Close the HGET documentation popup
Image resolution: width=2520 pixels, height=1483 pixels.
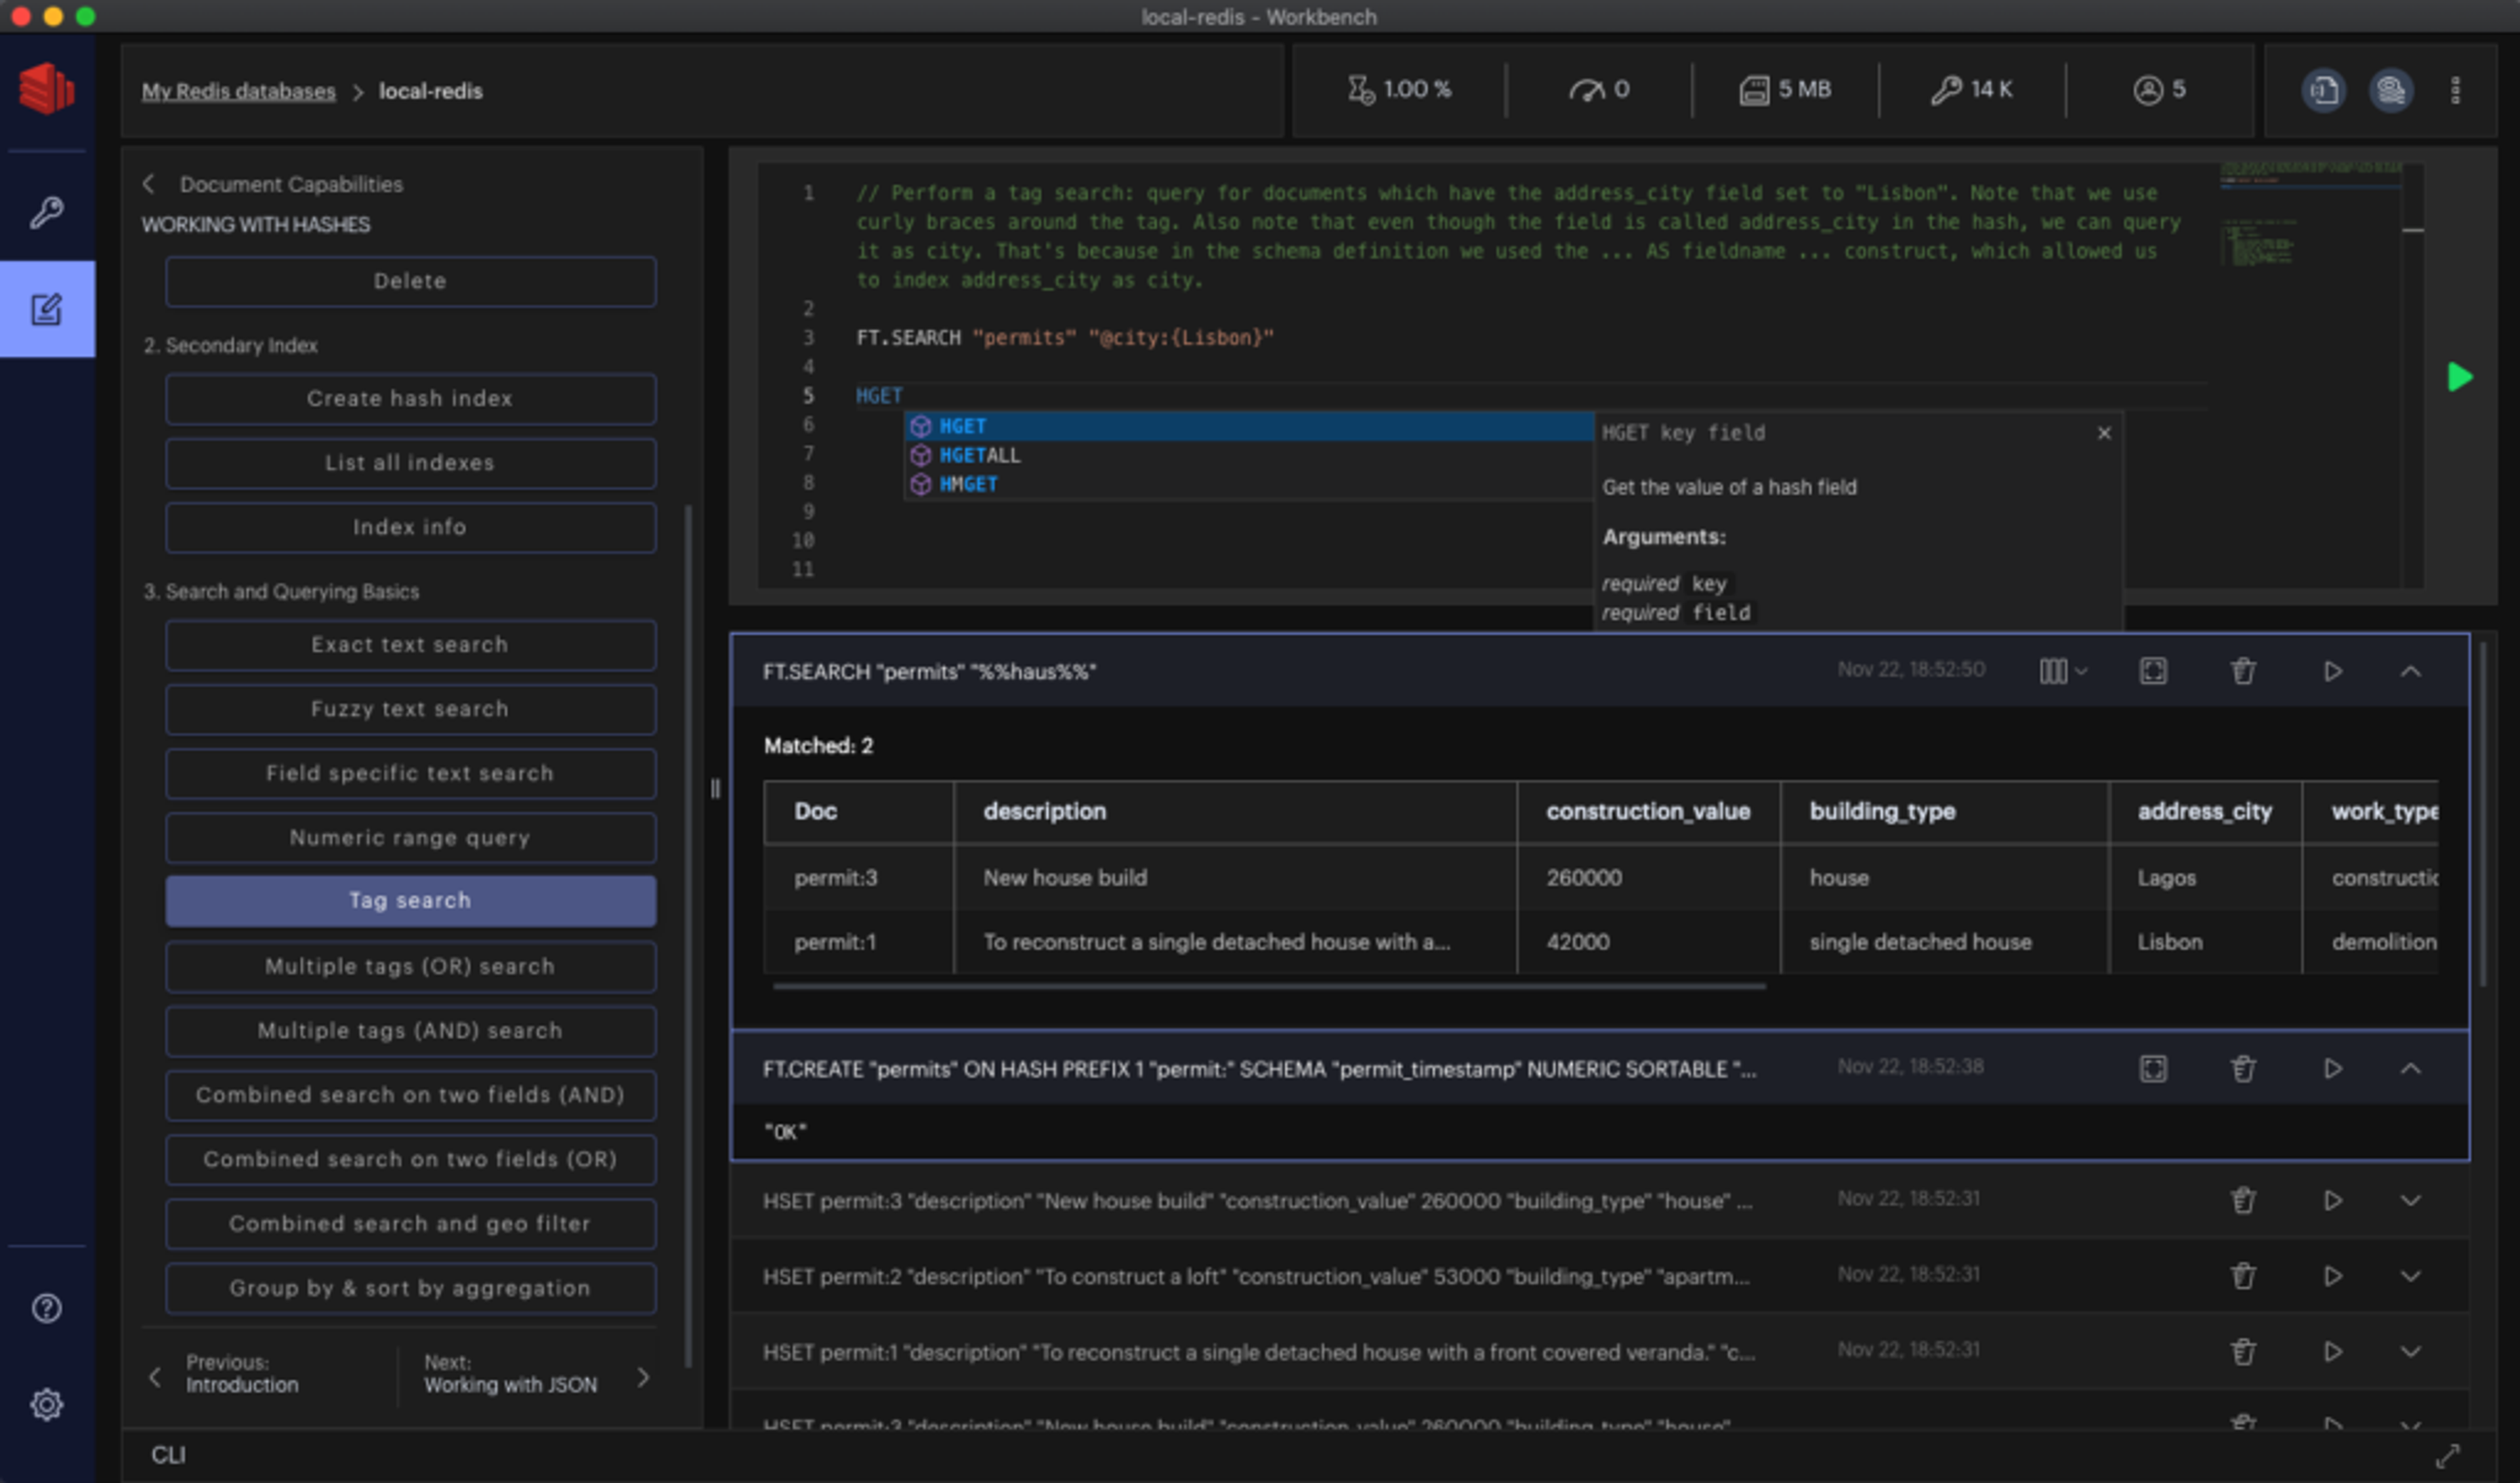pos(2104,433)
